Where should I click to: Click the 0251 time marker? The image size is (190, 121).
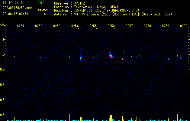click(21, 26)
